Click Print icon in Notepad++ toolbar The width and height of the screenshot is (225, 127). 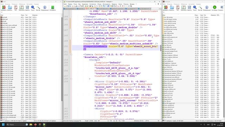pyautogui.click(x=76, y=6)
